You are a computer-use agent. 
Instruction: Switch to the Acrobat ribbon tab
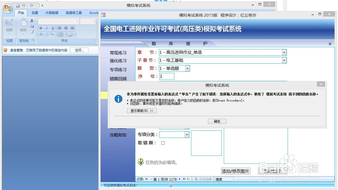tap(94, 13)
